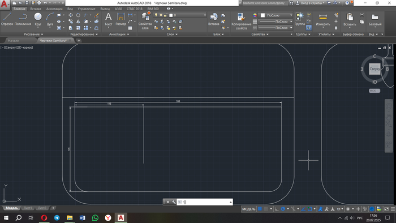Activate the Scale tool

click(x=78, y=28)
